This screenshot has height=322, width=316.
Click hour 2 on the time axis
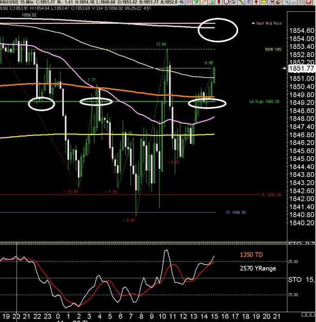click(79, 316)
